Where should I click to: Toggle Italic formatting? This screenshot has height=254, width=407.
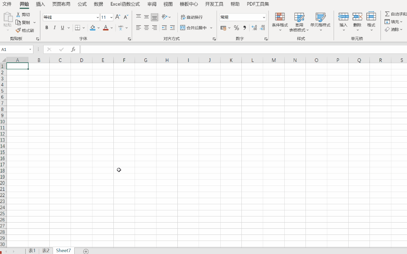tap(55, 27)
